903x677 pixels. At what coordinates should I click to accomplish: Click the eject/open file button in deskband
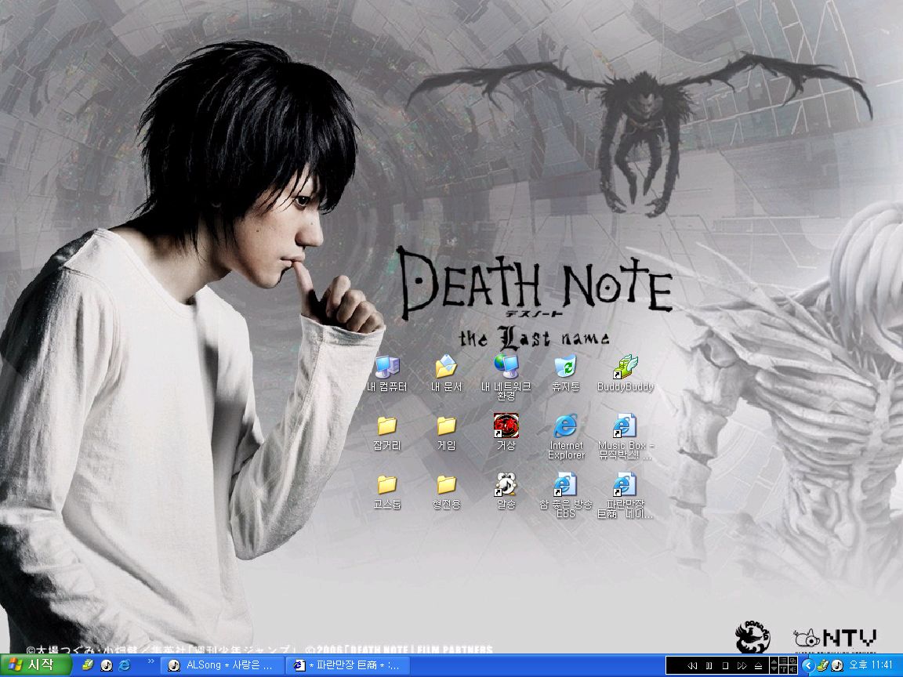tap(758, 665)
